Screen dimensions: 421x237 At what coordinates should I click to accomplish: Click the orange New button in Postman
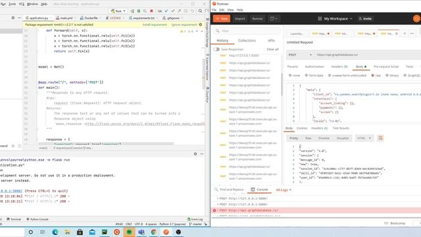222,18
